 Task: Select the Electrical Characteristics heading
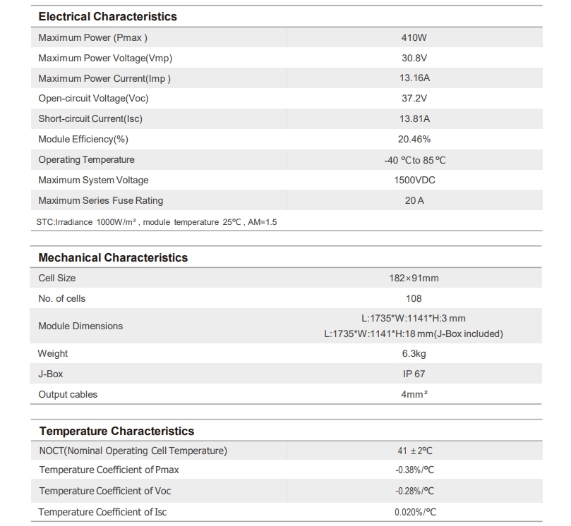tap(107, 17)
